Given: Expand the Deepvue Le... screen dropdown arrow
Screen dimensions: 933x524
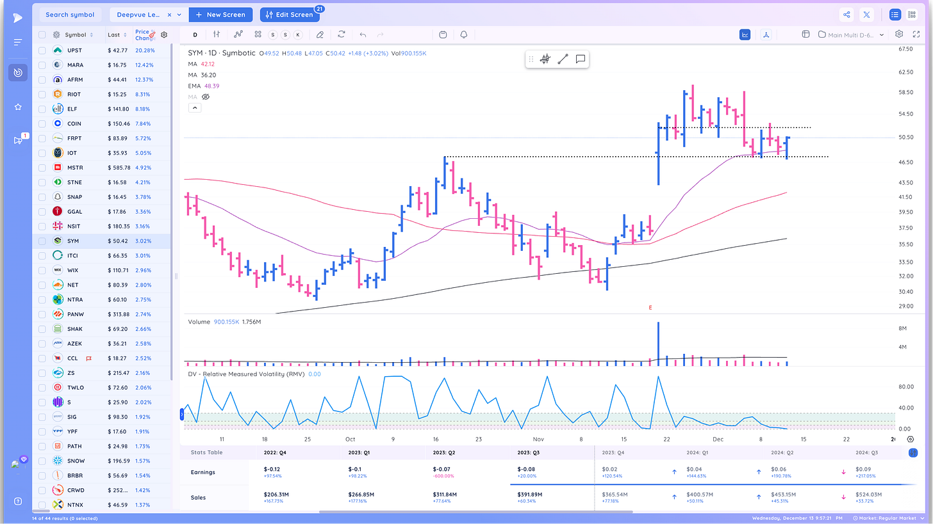Looking at the screenshot, I should coord(179,15).
